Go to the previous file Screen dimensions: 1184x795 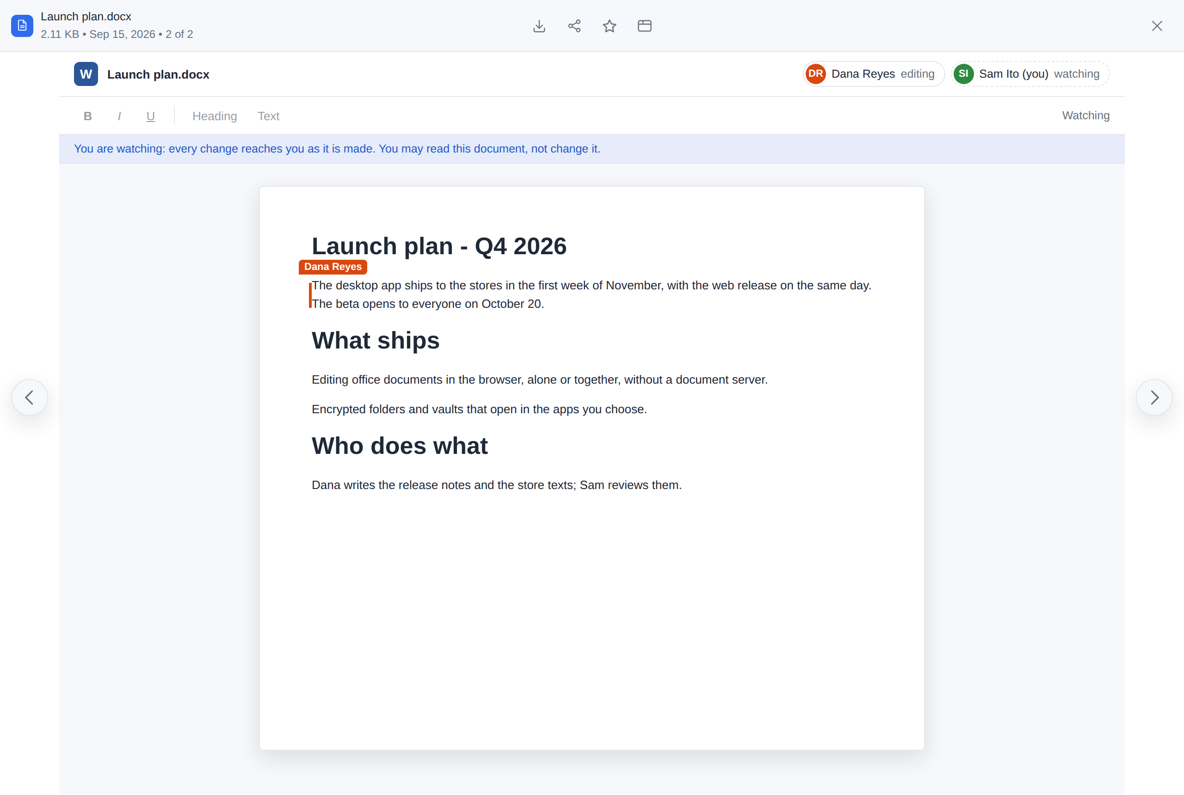[30, 397]
